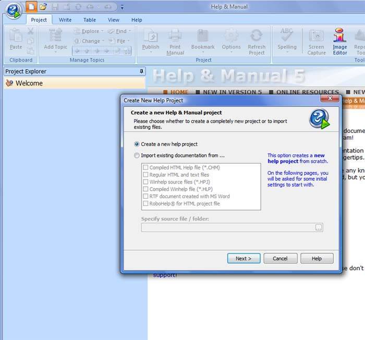The image size is (365, 340).
Task: Click the new document icon in quick access
Action: click(31, 7)
